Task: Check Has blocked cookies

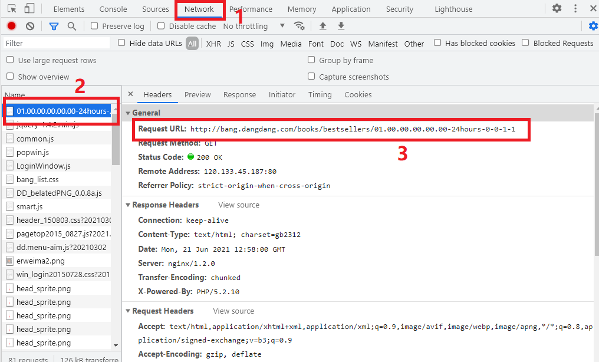Action: coord(437,42)
